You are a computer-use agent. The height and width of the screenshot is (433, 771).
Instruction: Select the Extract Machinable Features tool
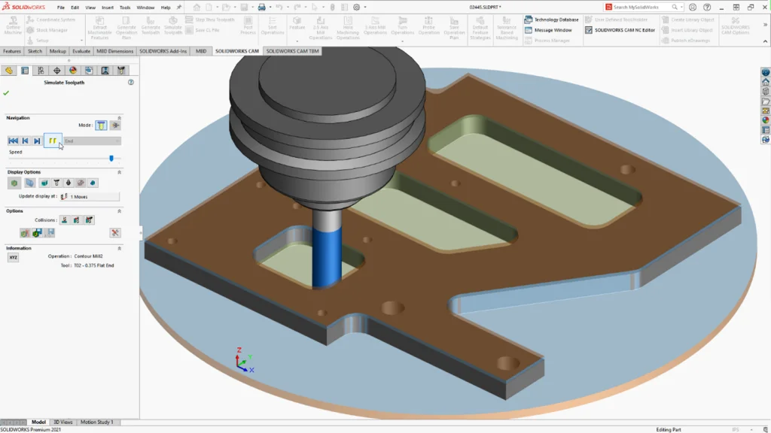coord(102,23)
